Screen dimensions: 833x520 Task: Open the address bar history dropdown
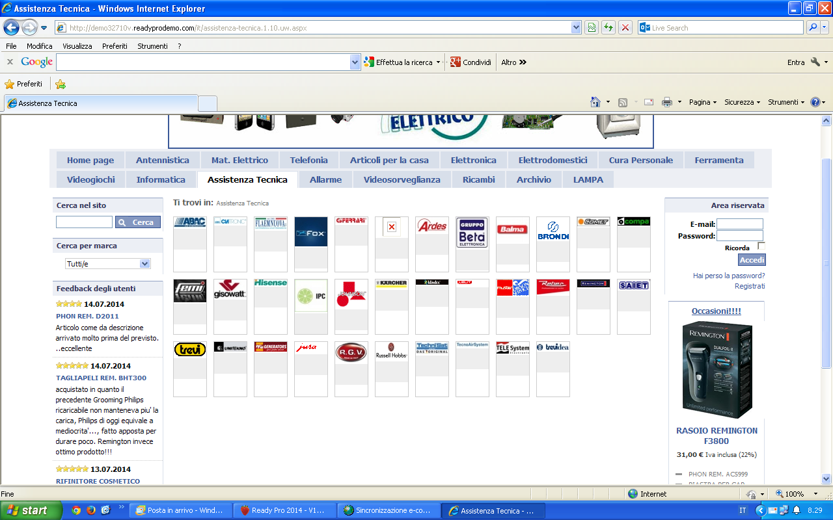coord(576,27)
